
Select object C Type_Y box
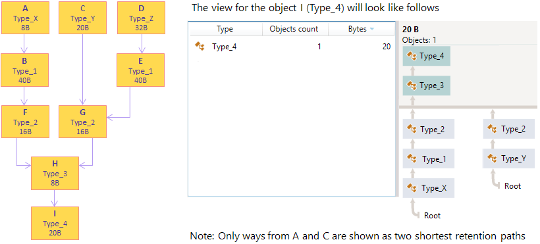pyautogui.click(x=82, y=18)
